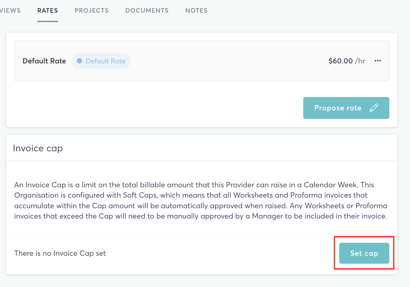Click the /hr unit beside the rate
The height and width of the screenshot is (287, 410).
(x=360, y=61)
